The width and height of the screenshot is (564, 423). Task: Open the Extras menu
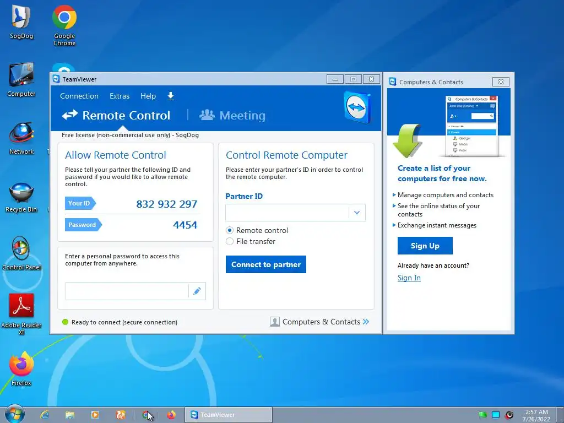point(120,96)
